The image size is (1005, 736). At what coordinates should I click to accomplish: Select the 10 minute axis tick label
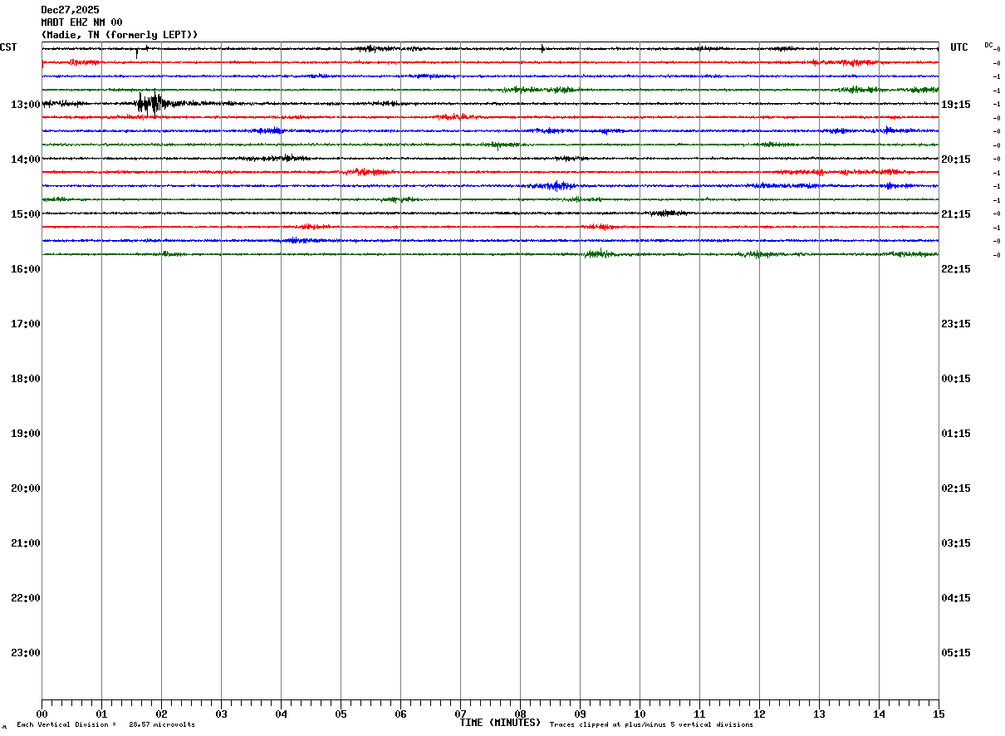click(640, 714)
